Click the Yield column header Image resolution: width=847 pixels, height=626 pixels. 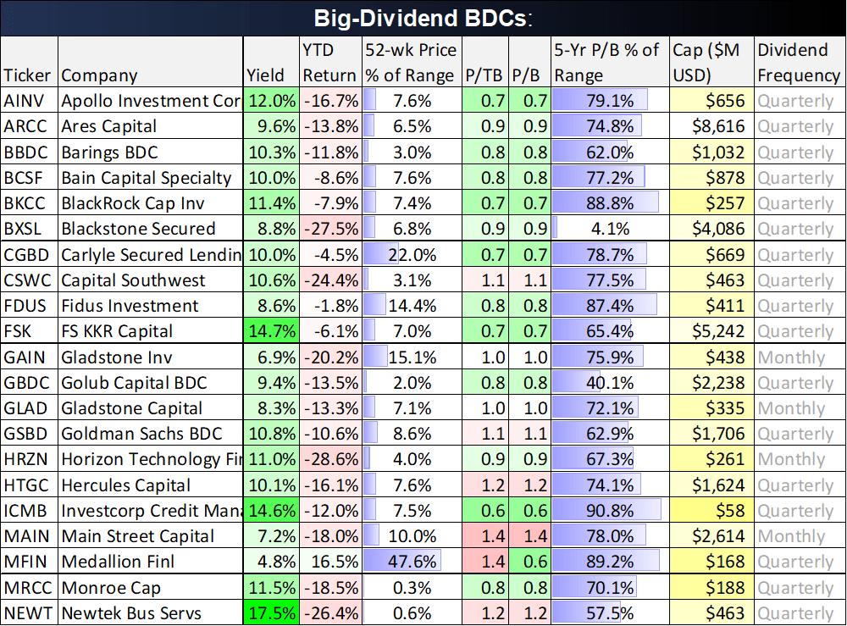pos(271,62)
